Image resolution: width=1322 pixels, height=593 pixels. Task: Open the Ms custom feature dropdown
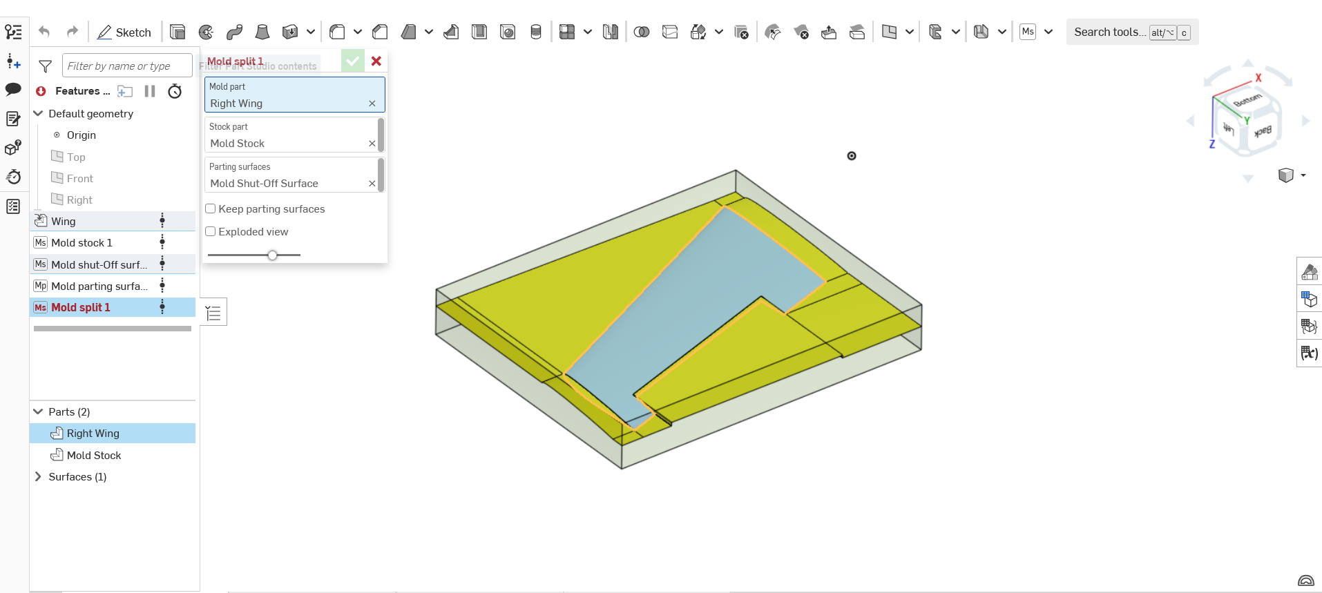1048,32
